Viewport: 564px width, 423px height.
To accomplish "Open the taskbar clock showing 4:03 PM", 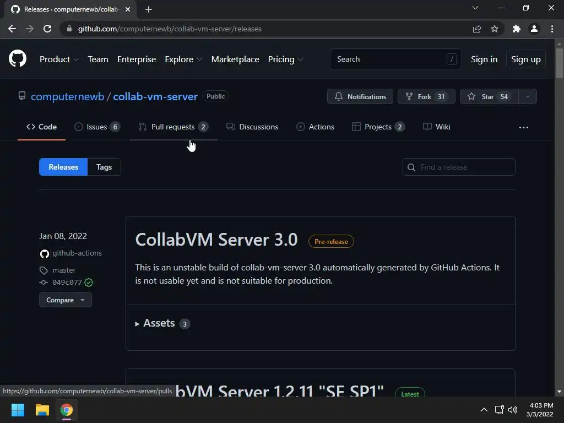I will point(540,410).
